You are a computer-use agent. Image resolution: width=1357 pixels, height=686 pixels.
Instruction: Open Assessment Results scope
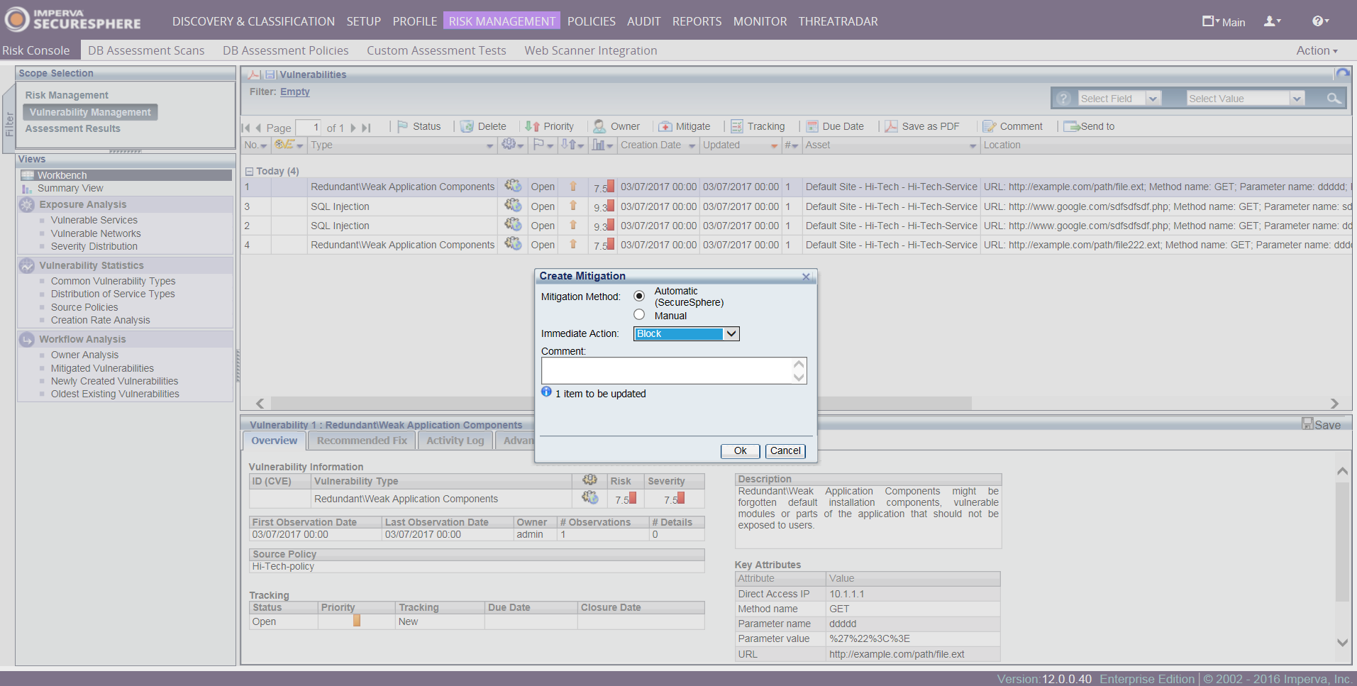tap(73, 128)
